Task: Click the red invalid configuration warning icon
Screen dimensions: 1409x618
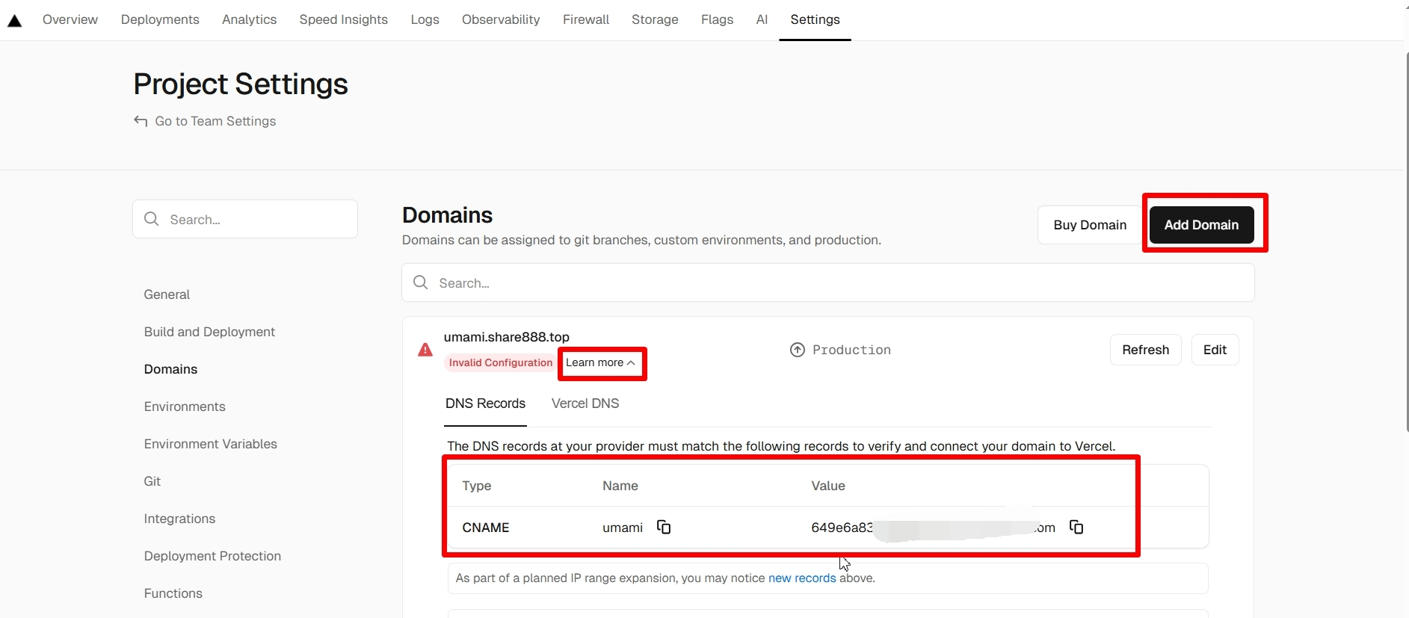Action: coord(425,350)
